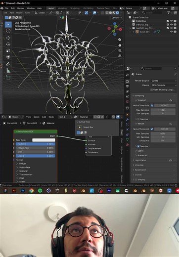Toggle eye visibility of Curve.001 object

(172, 32)
